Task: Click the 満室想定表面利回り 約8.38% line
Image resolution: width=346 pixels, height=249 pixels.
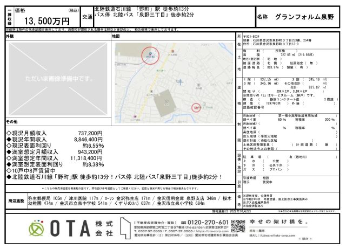Action: click(x=55, y=164)
